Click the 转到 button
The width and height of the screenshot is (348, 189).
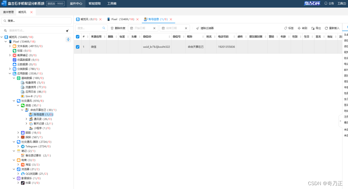click(302, 28)
